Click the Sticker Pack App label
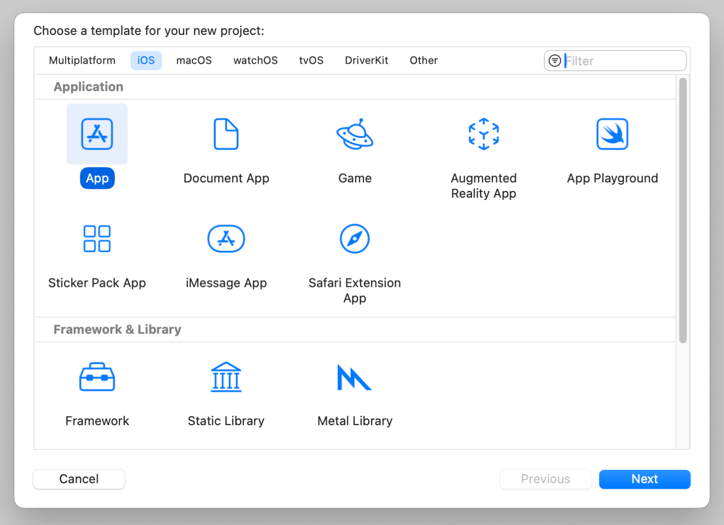724x525 pixels. click(x=97, y=283)
